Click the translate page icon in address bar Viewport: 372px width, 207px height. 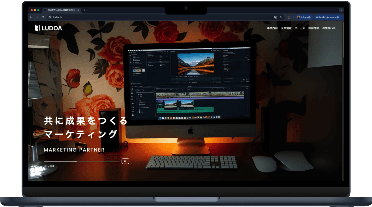(x=275, y=17)
